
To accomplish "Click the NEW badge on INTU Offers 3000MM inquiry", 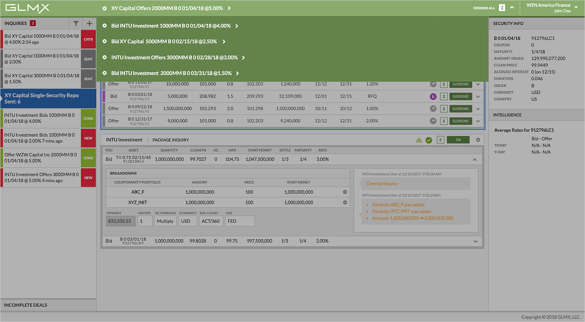I will tap(88, 178).
